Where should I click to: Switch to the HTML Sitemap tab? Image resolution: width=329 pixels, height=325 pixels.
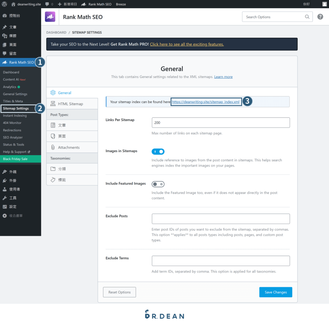[72, 104]
